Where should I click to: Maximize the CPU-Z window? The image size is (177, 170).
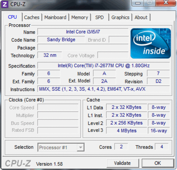pos(150,3)
